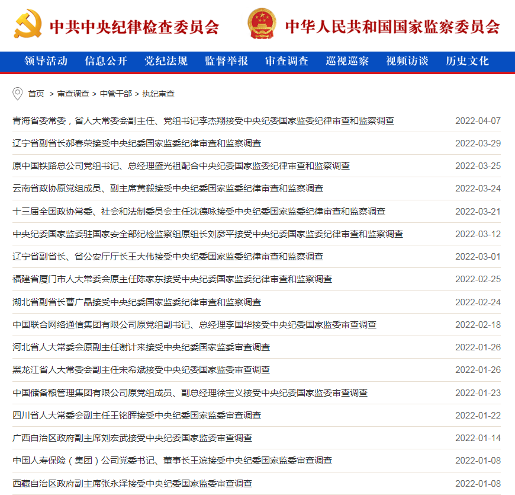
Task: Click the date 2022-02-25
Action: tap(478, 279)
